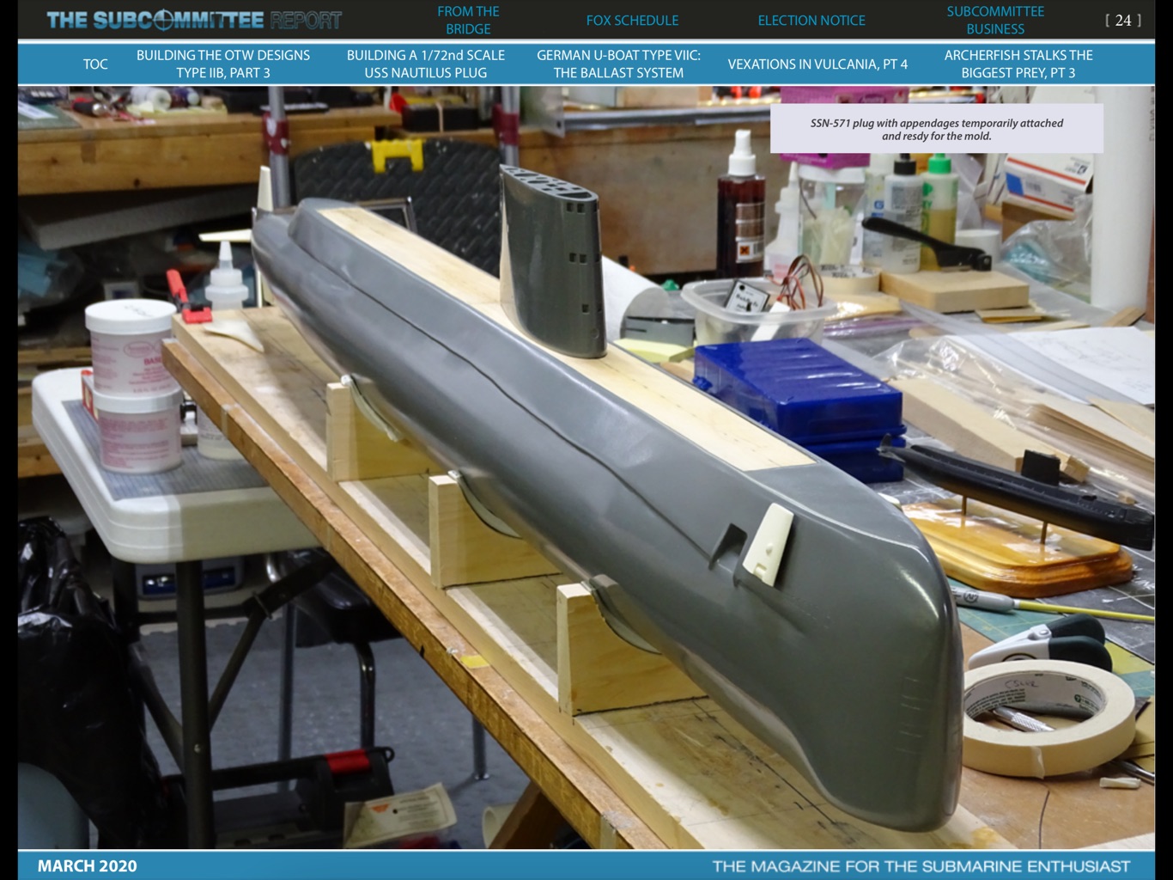Navigate to SubCommittee Business
The image size is (1173, 880).
[994, 20]
